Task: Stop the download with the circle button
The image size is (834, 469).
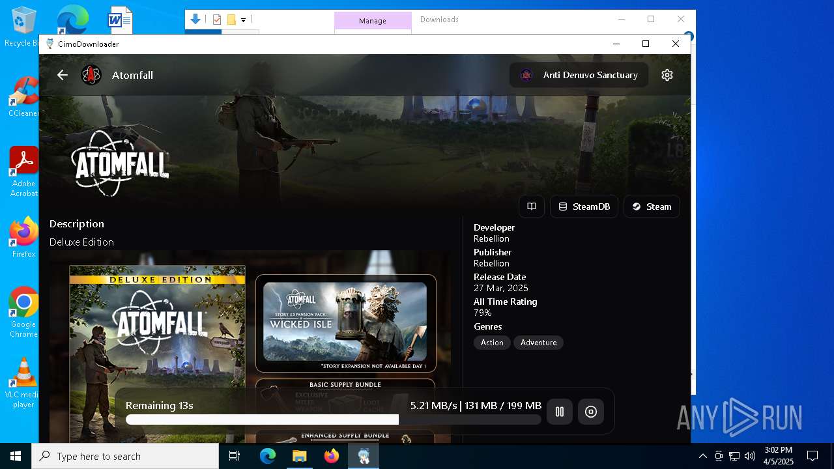Action: 591,412
